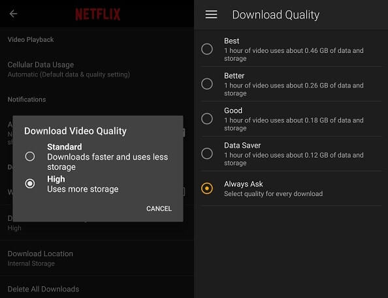This screenshot has height=298, width=388.
Task: Click the 'Video Playback' section header
Action: tap(31, 40)
